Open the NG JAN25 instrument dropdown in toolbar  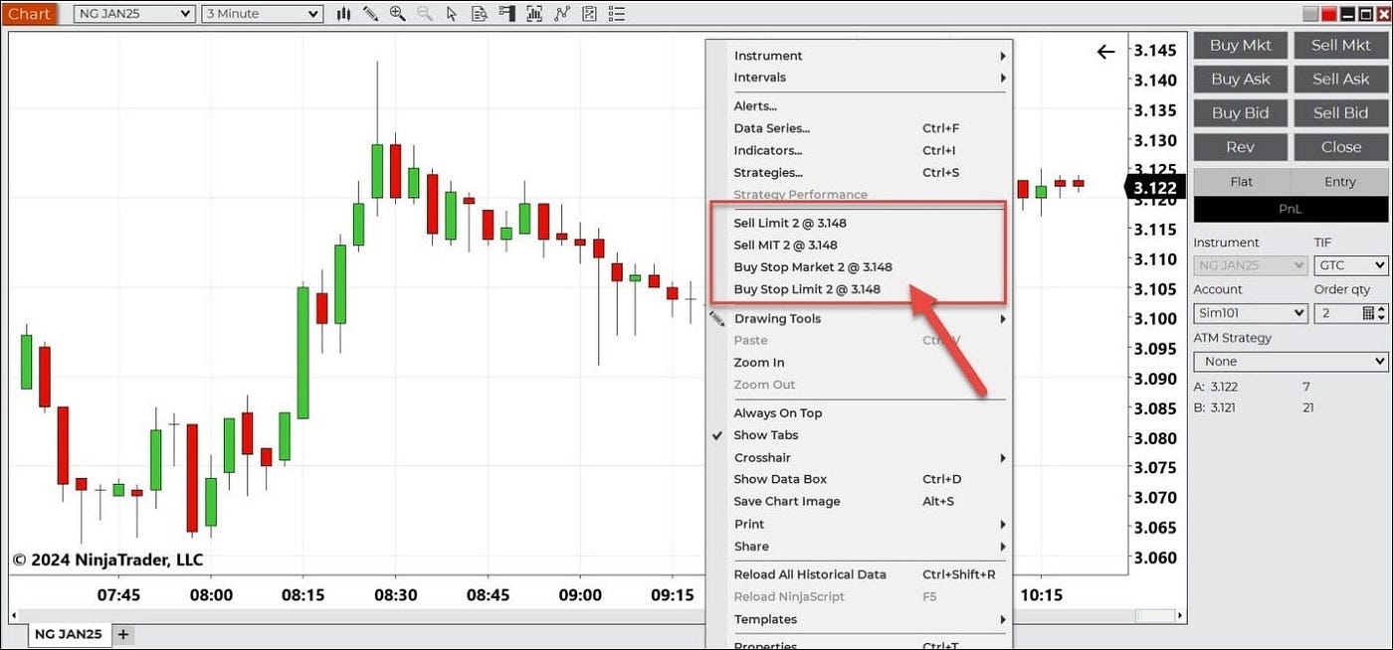[x=133, y=14]
